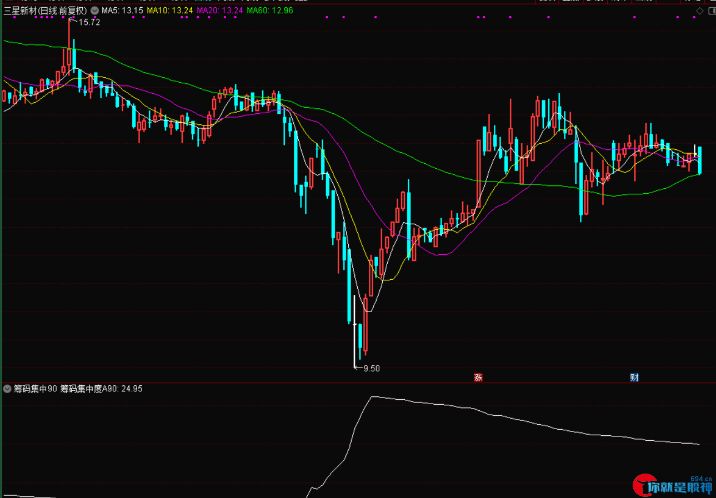Click the MA5: 13.15 label
Screen dimensions: 716x498
(x=122, y=11)
